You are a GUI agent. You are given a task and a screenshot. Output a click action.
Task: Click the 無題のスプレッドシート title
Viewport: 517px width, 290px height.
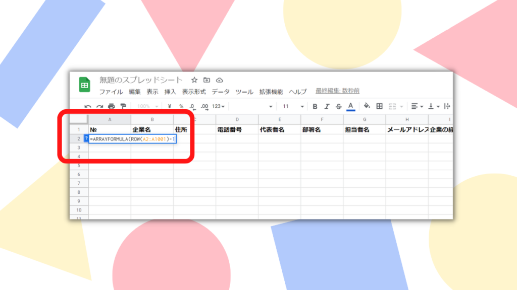(x=141, y=80)
